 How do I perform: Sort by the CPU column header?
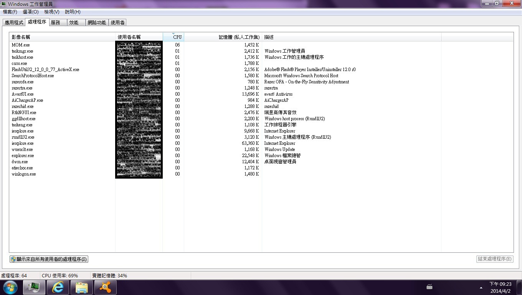173,37
